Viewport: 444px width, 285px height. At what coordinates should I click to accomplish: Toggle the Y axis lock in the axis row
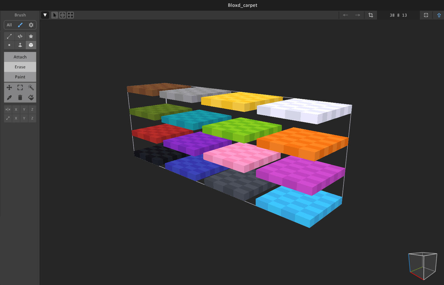(x=24, y=118)
